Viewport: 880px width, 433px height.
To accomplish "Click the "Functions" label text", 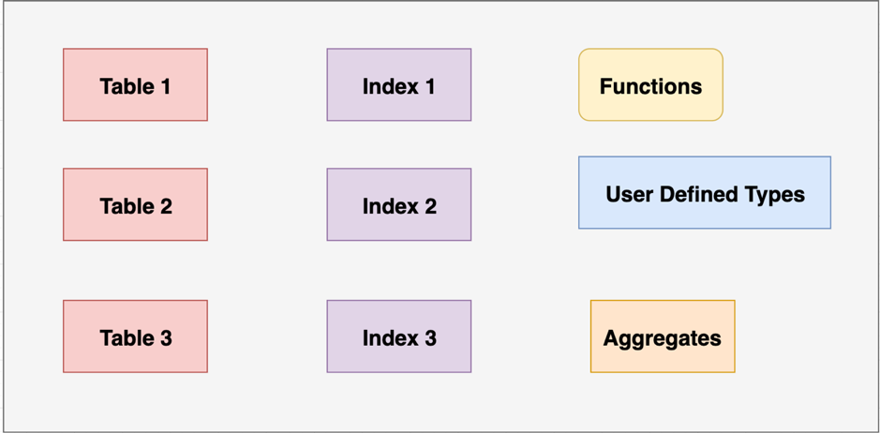I will [650, 86].
